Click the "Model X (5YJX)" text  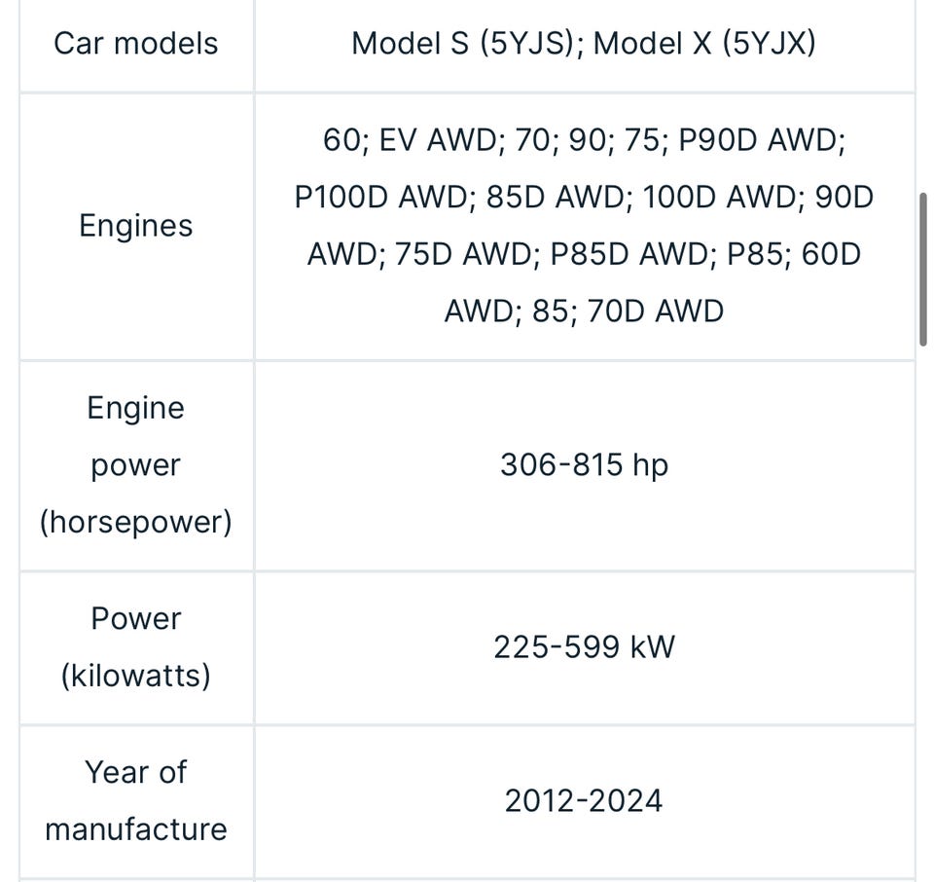tap(704, 44)
